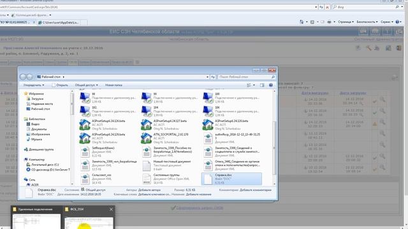Select the Системные группы Office document

[x=168, y=179]
